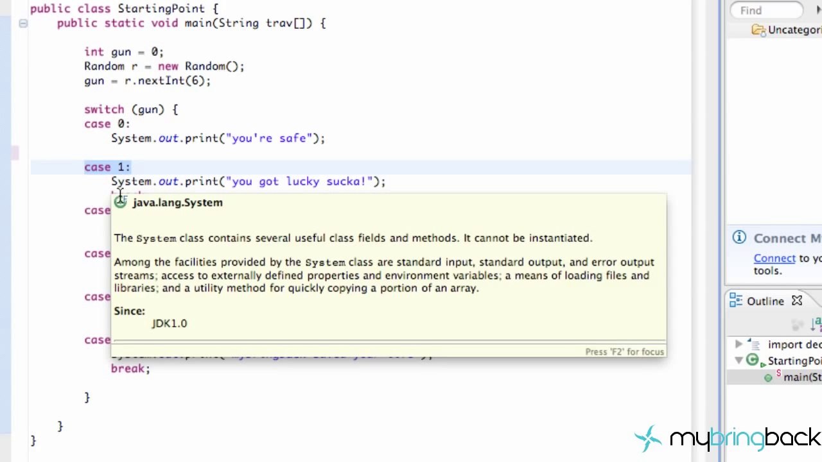Click the "you got lucky sucka!" print statement

point(249,182)
